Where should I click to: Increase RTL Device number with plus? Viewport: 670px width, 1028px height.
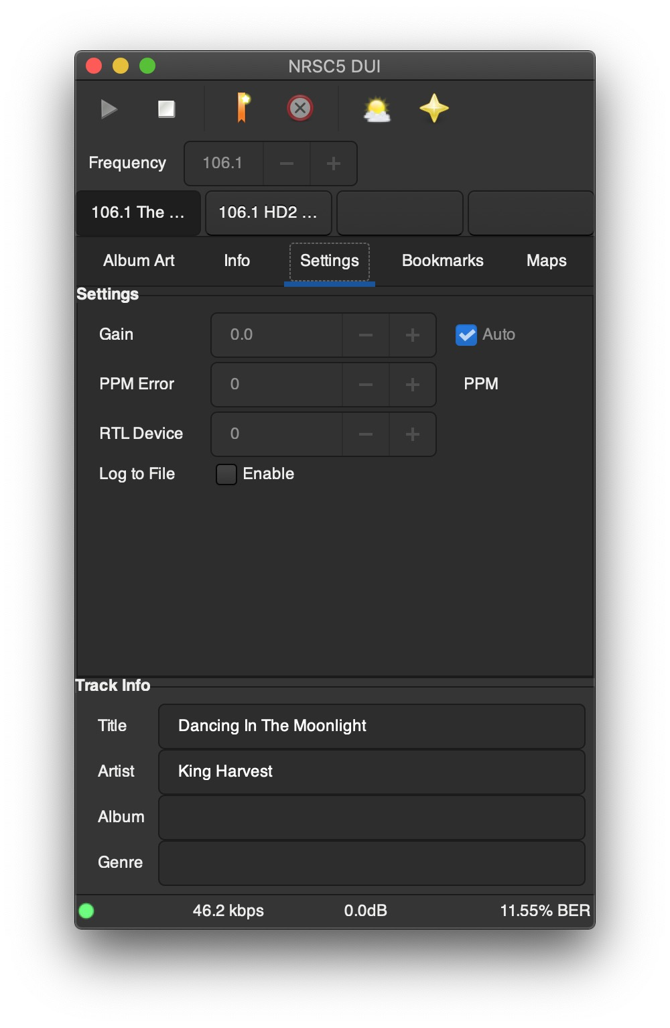click(x=413, y=434)
